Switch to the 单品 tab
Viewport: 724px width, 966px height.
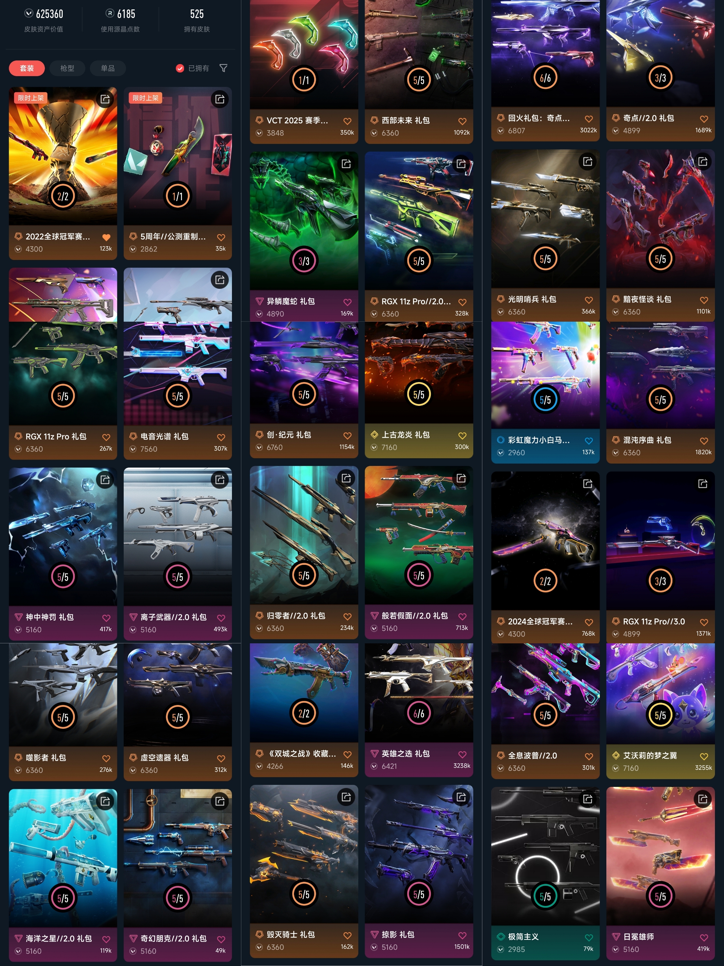tap(108, 68)
